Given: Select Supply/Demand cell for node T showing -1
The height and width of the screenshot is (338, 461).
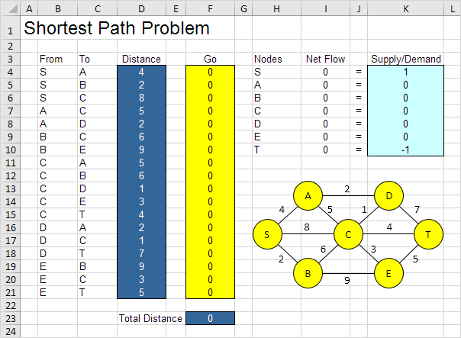Looking at the screenshot, I should [405, 150].
